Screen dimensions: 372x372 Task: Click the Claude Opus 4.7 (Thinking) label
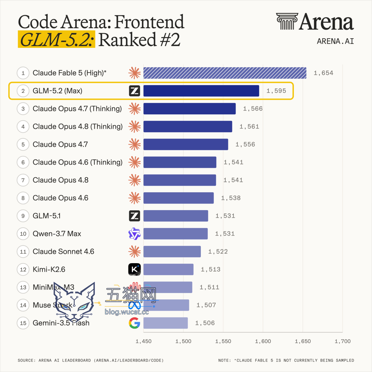click(x=77, y=108)
